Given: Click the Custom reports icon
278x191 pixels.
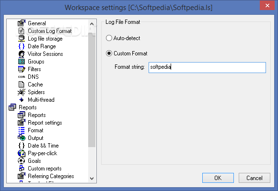Looking at the screenshot, I should (x=22, y=169).
